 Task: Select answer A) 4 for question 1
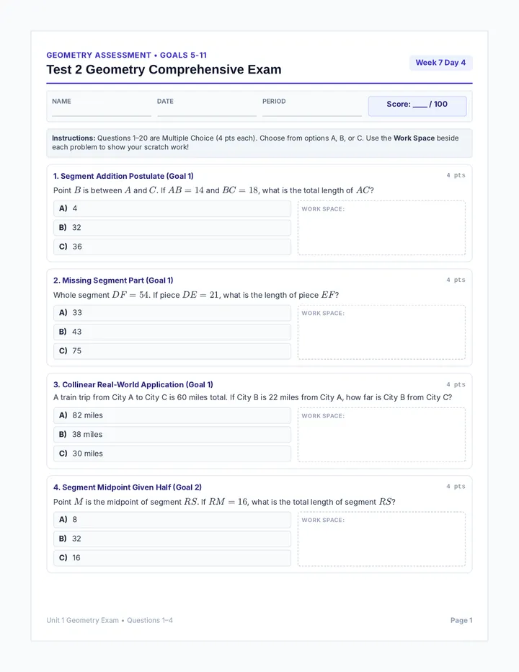point(172,208)
